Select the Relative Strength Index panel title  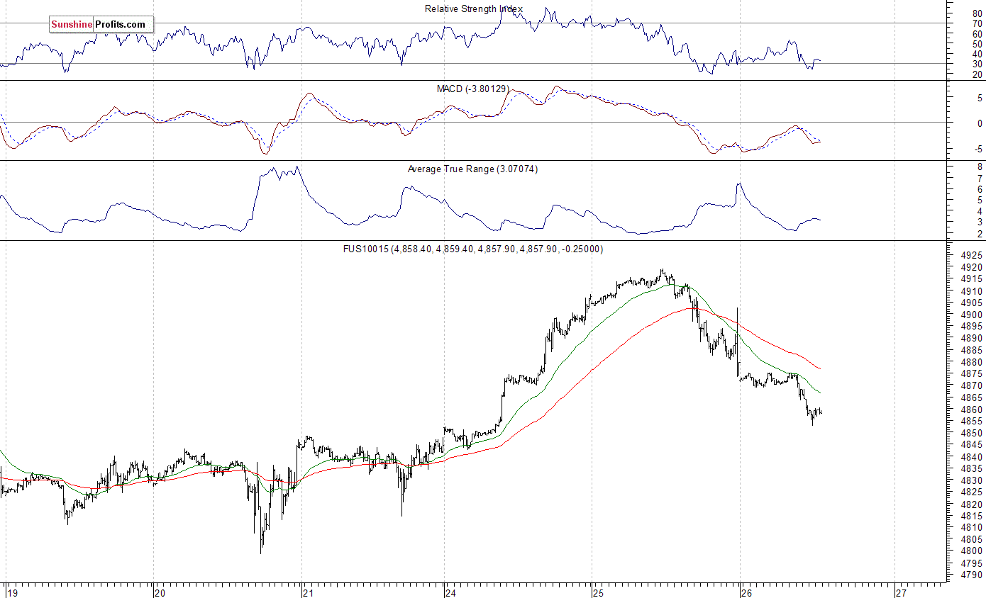[473, 9]
